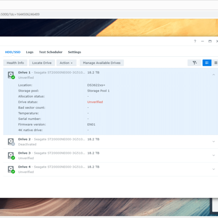Click the browser address bar URL

click(x=20, y=14)
